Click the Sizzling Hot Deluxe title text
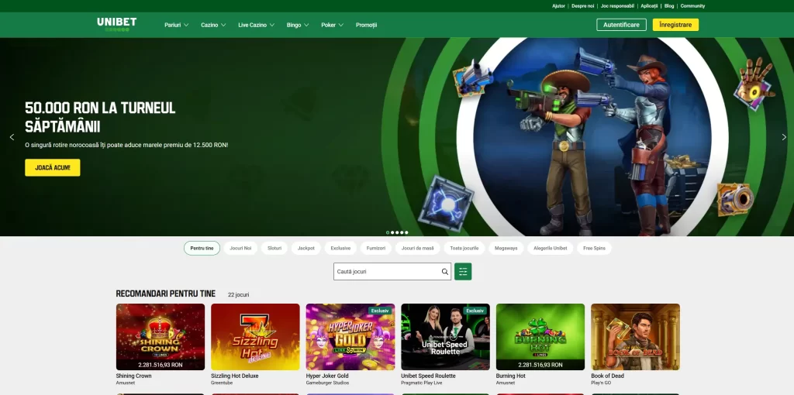 pyautogui.click(x=234, y=376)
